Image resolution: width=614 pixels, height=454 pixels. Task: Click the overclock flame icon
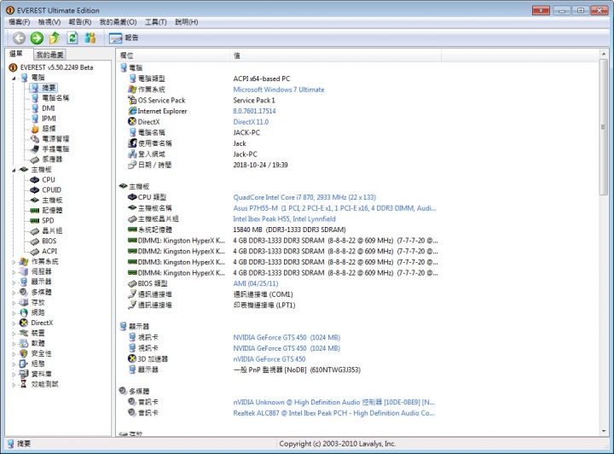click(34, 129)
